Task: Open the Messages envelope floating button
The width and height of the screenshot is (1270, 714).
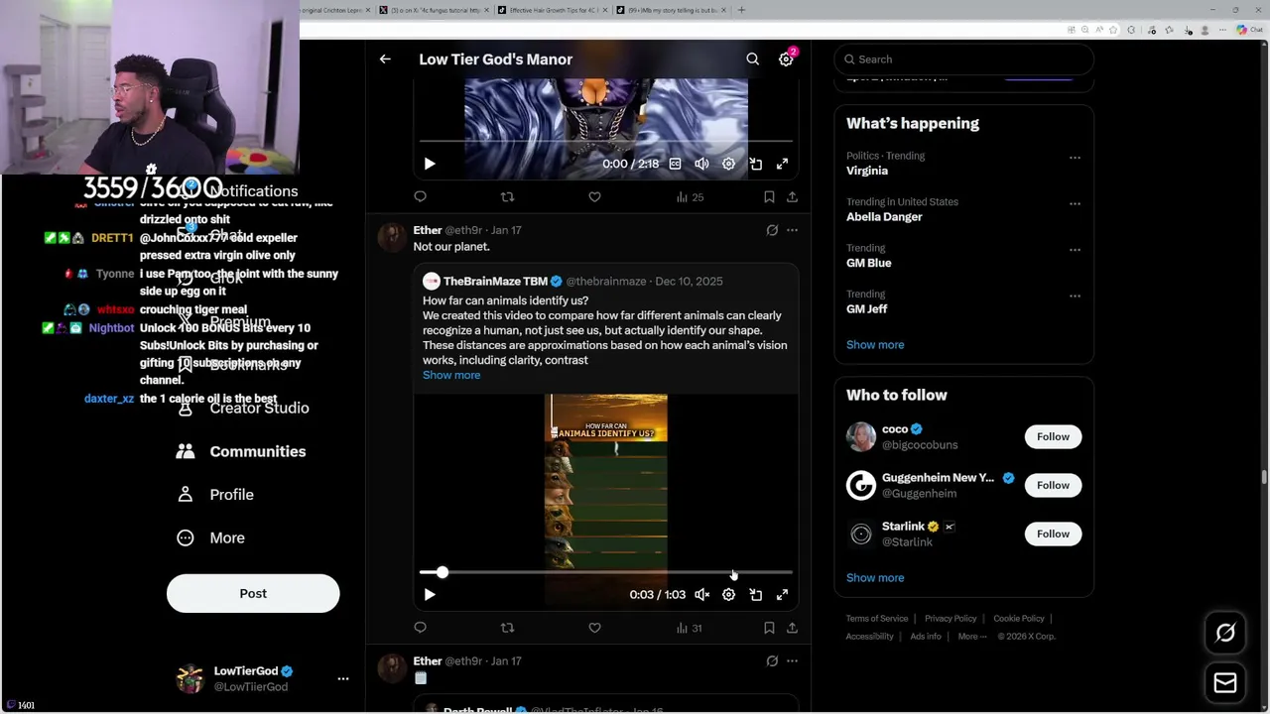Action: point(1225,683)
